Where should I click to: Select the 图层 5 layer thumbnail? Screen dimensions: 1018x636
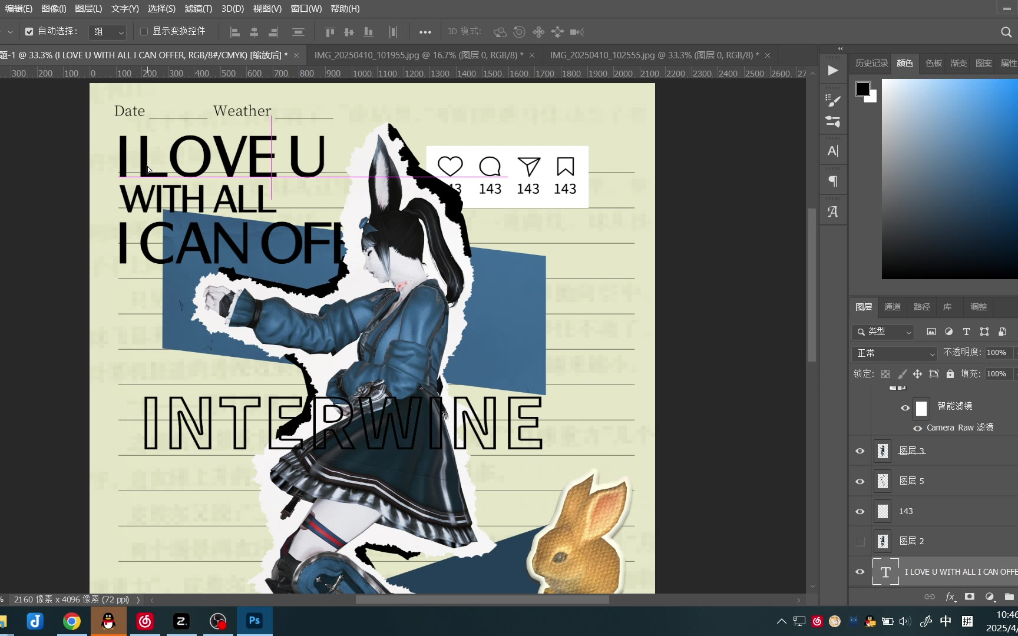coord(883,481)
